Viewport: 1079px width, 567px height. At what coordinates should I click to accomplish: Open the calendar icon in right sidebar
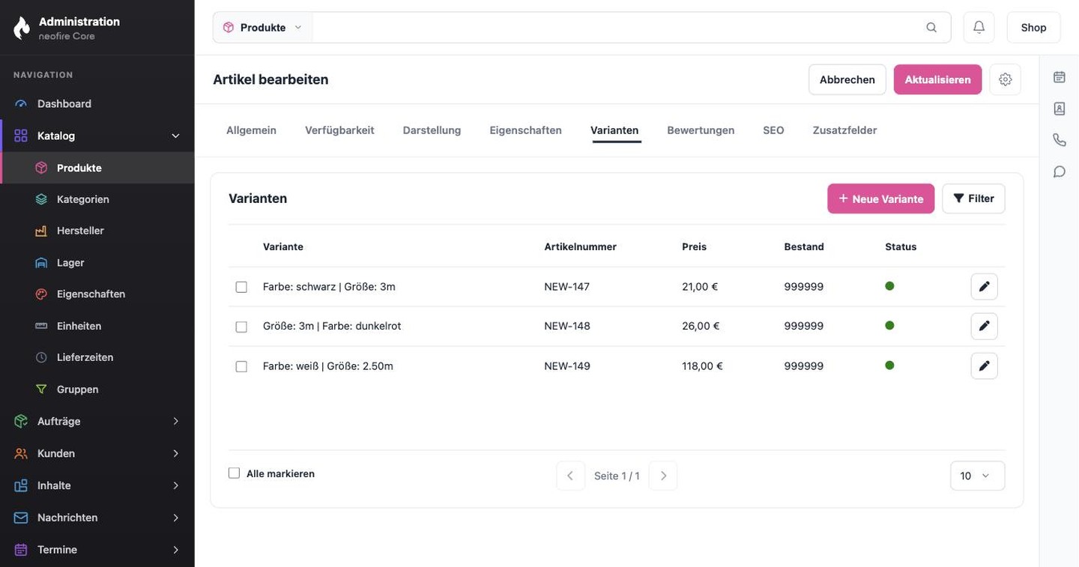(1060, 77)
